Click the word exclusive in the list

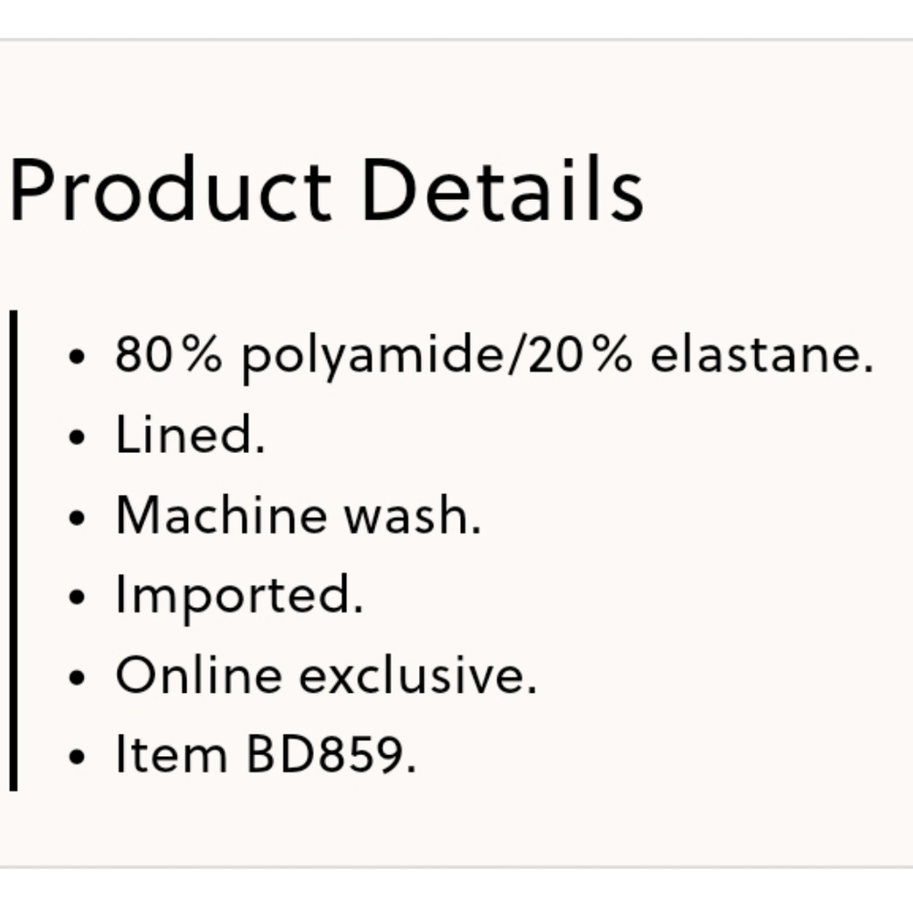pyautogui.click(x=417, y=676)
